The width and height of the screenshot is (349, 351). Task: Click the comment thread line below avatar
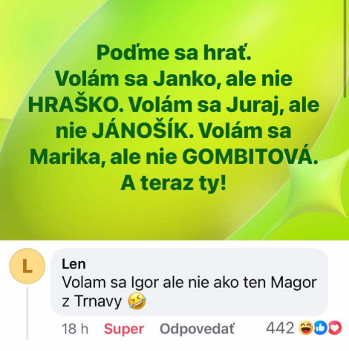coord(27,313)
